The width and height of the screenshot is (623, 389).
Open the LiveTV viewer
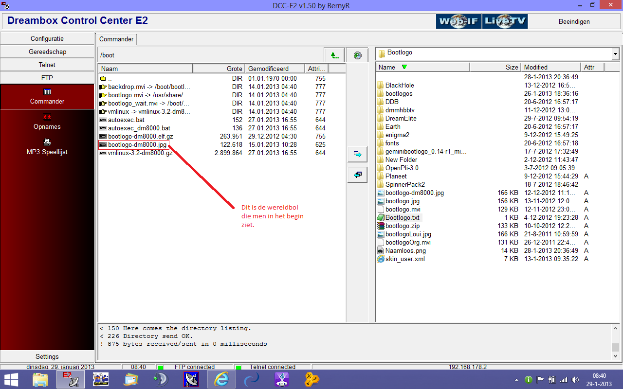pos(505,21)
